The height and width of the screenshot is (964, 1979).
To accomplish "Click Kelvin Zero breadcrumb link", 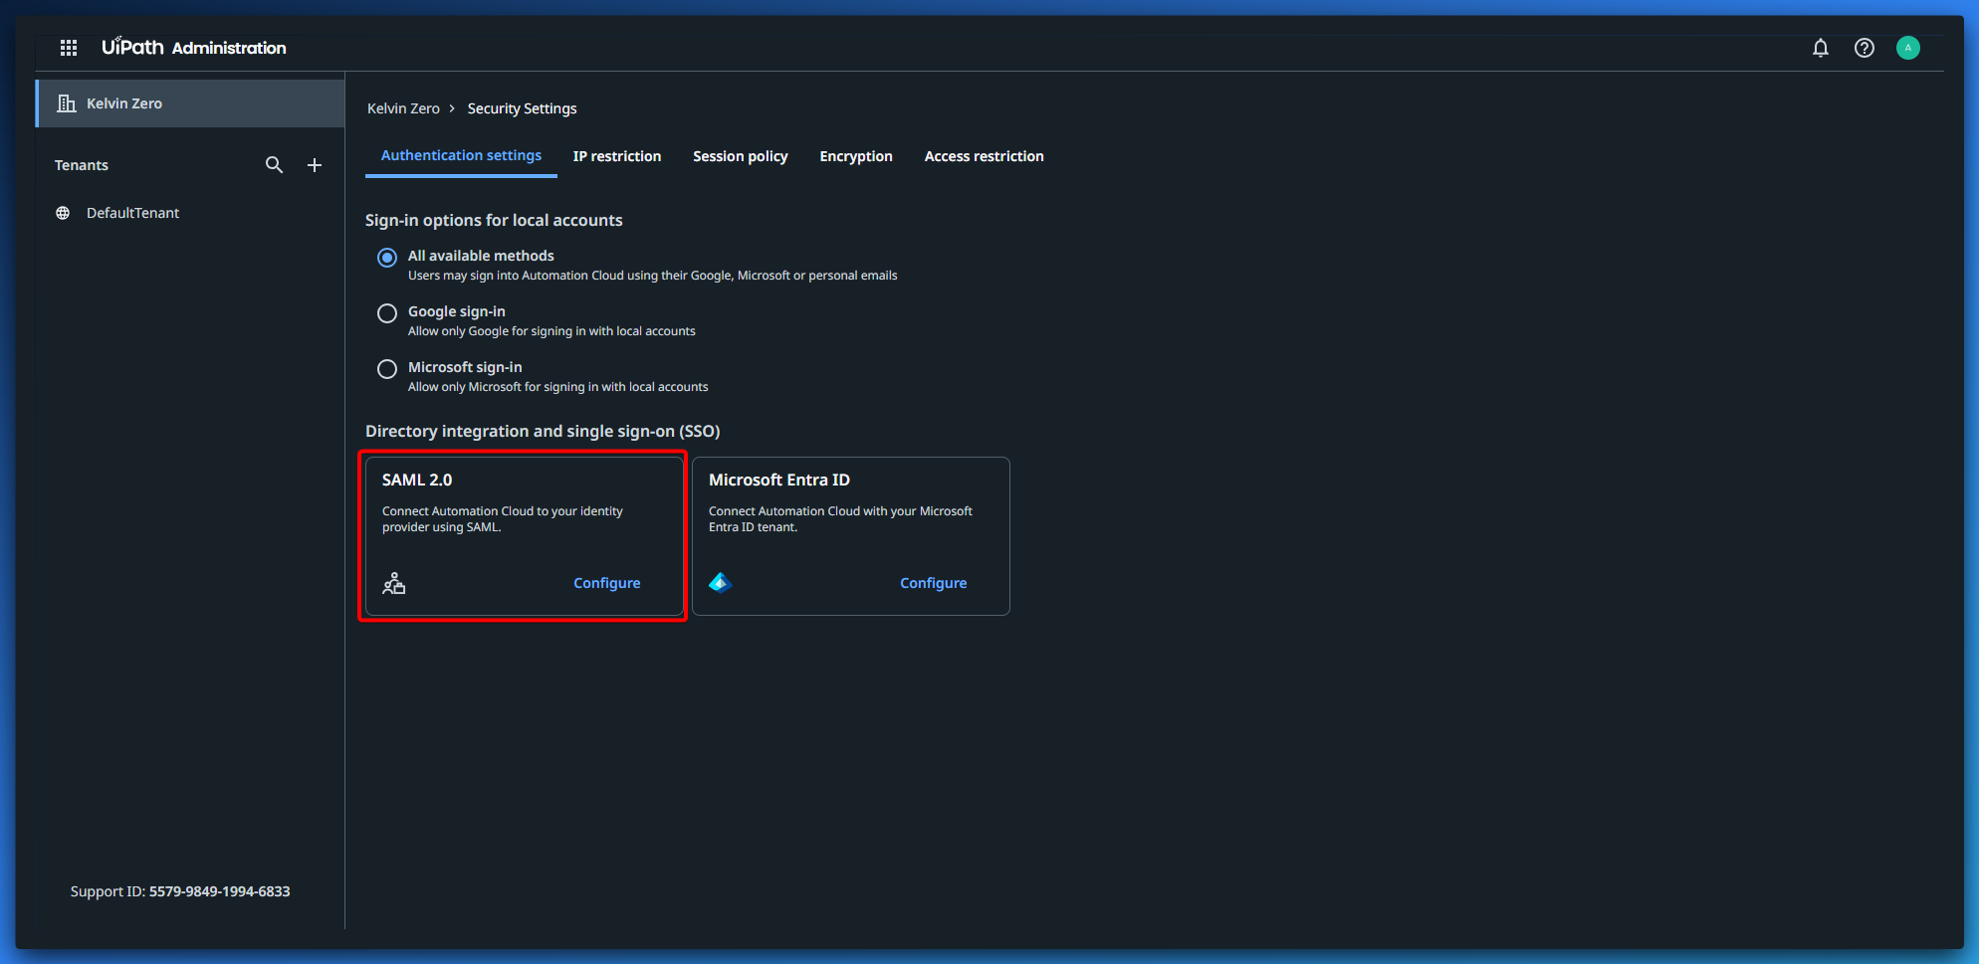I will click(403, 108).
